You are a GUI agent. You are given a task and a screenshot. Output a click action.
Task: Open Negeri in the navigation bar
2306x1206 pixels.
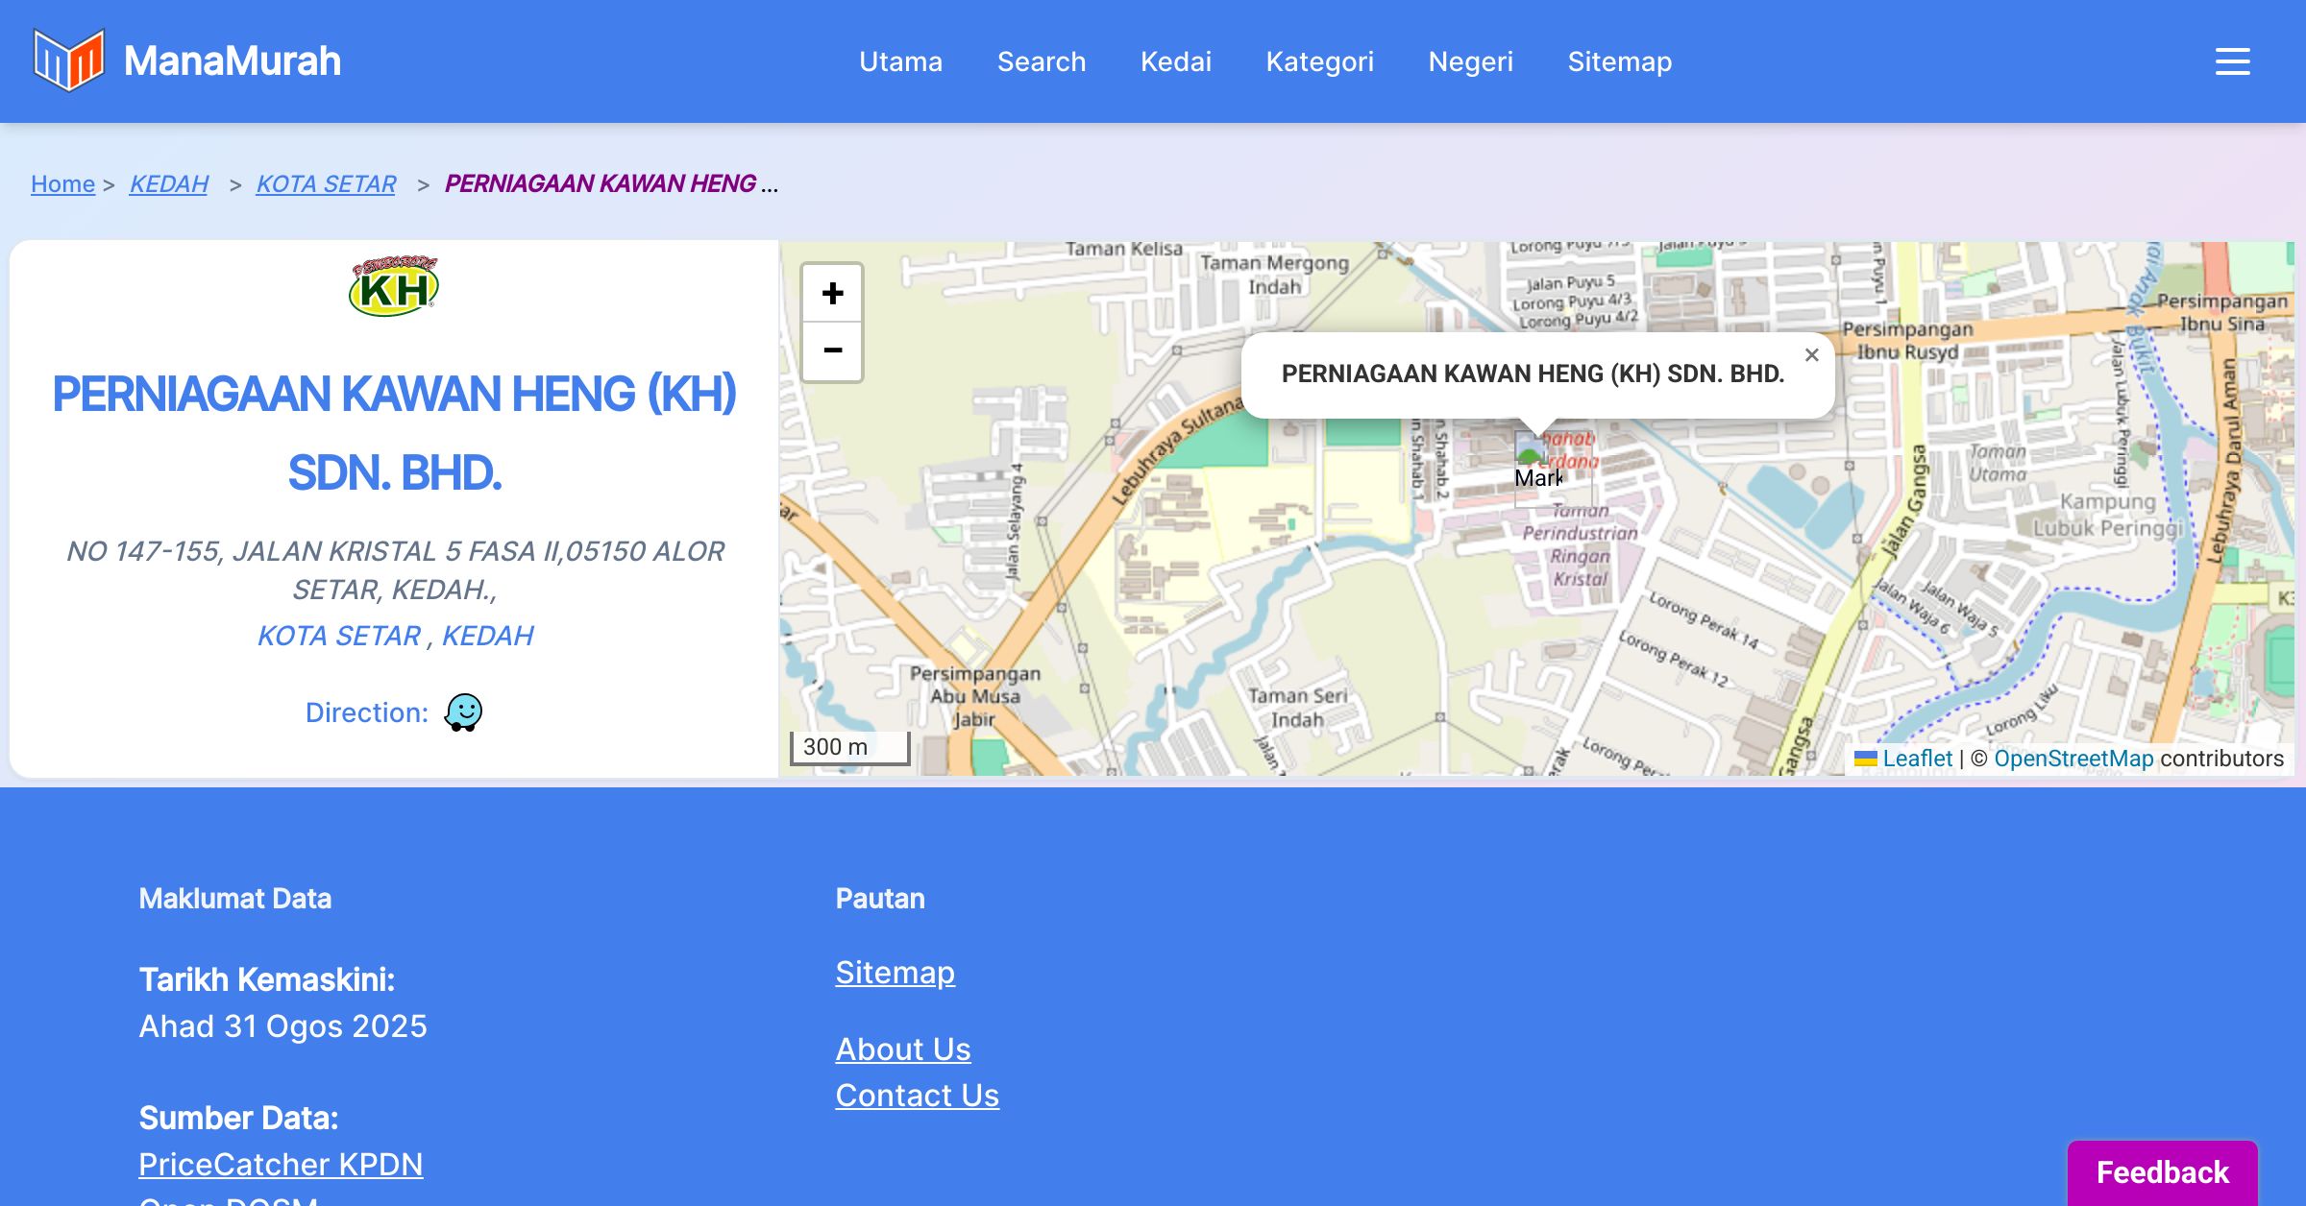coord(1470,61)
